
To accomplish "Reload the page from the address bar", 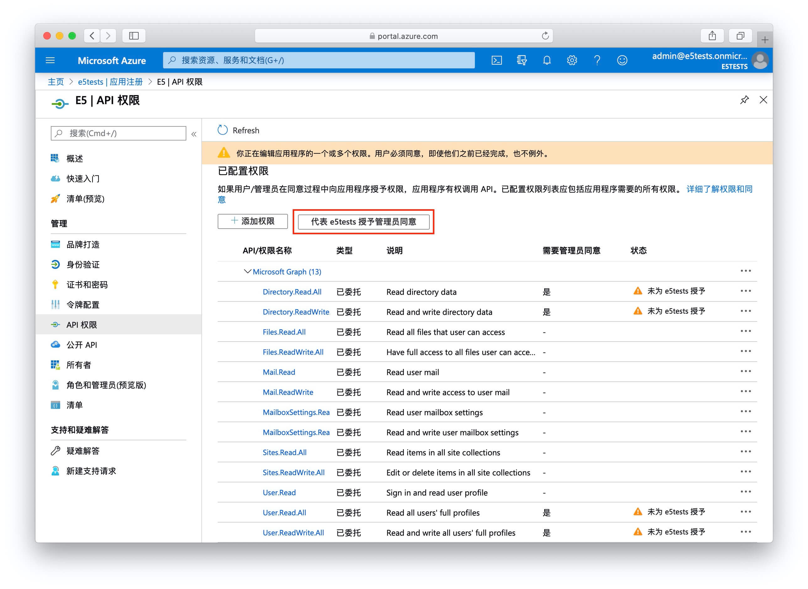I will coord(545,36).
